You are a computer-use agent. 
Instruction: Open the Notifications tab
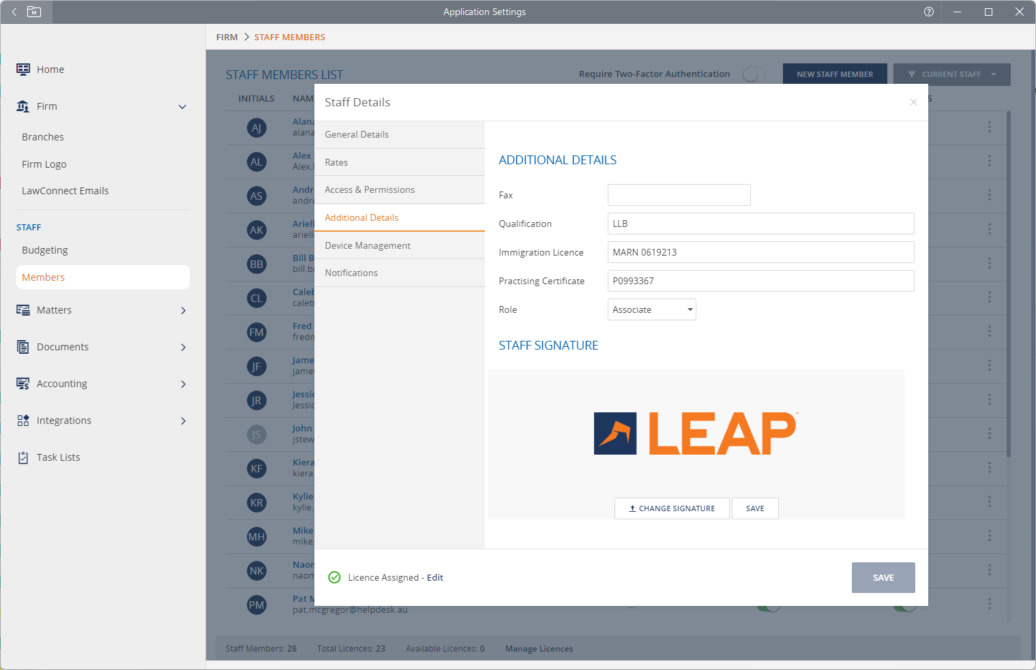point(400,273)
